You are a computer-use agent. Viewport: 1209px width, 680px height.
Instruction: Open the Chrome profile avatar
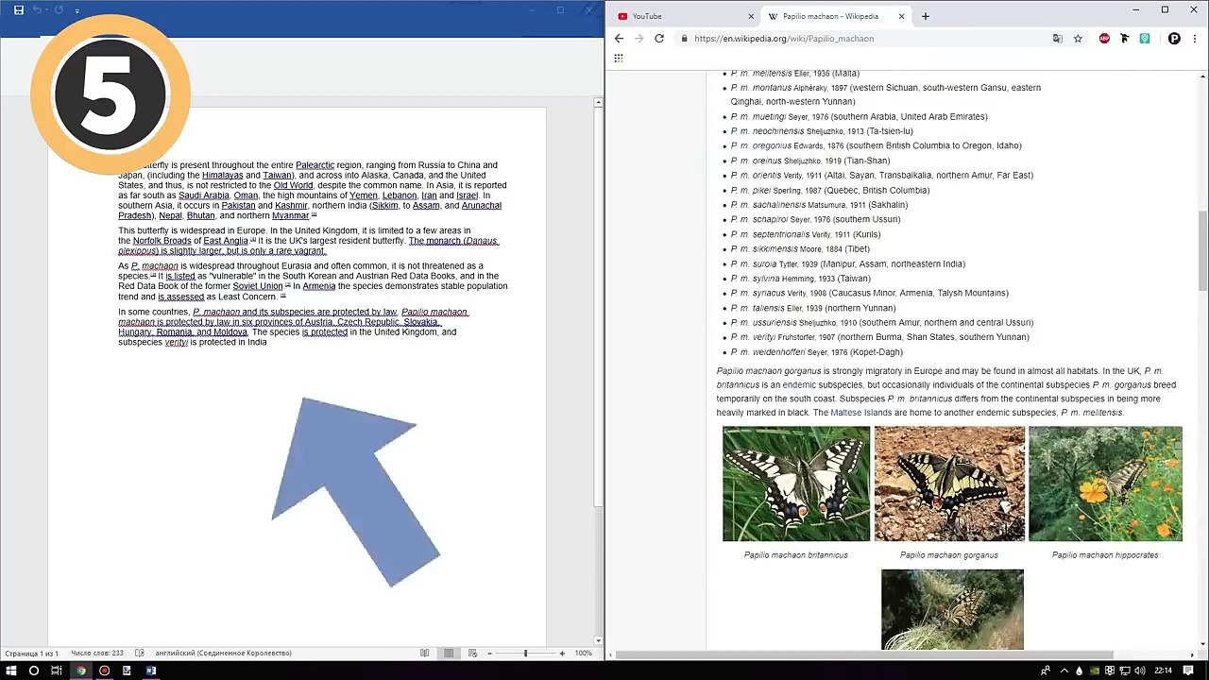1174,39
